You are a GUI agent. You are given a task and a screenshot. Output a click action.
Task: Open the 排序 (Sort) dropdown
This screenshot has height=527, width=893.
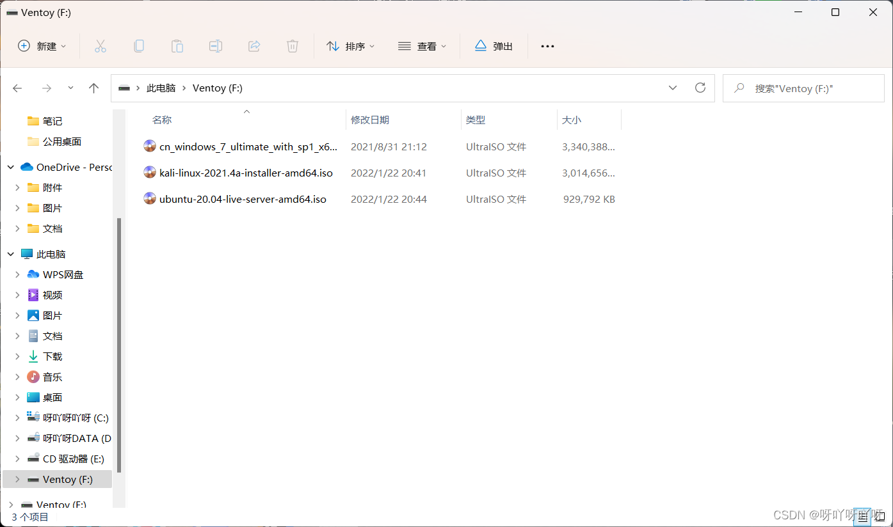(x=351, y=46)
